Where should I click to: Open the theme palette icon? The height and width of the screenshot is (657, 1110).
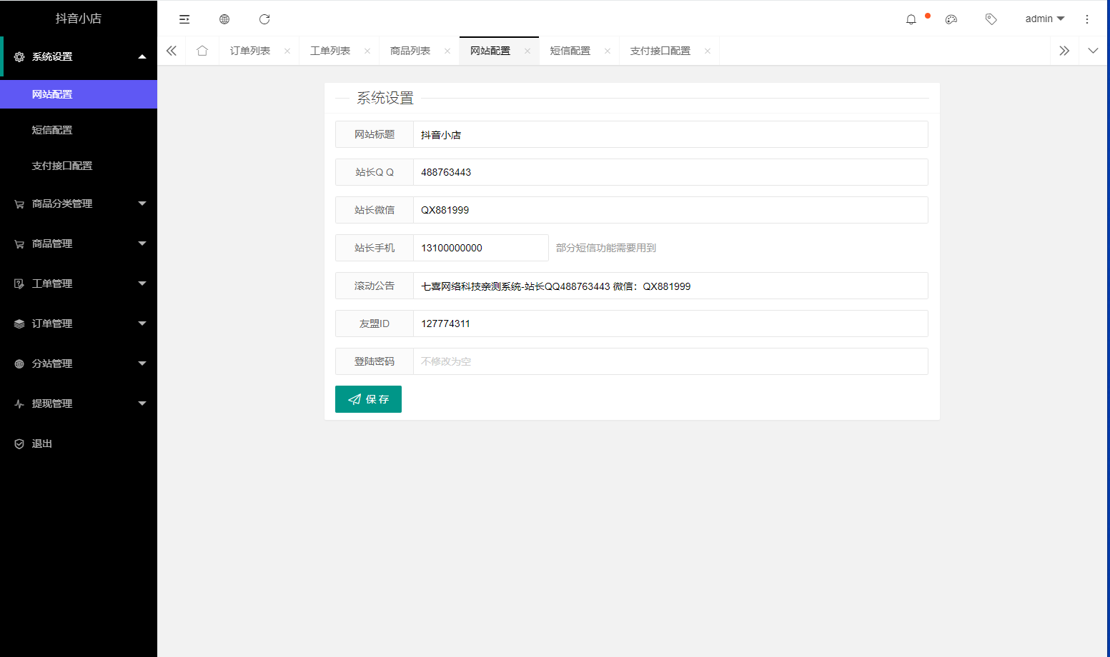951,19
